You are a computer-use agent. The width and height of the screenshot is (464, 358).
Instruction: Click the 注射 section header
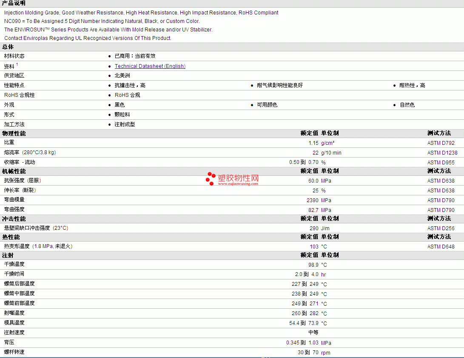8,256
